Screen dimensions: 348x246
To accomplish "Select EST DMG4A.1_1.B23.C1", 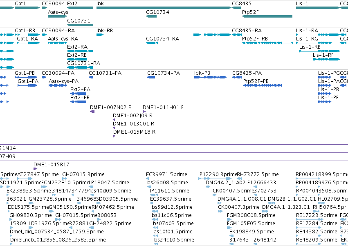I will (265, 211).
